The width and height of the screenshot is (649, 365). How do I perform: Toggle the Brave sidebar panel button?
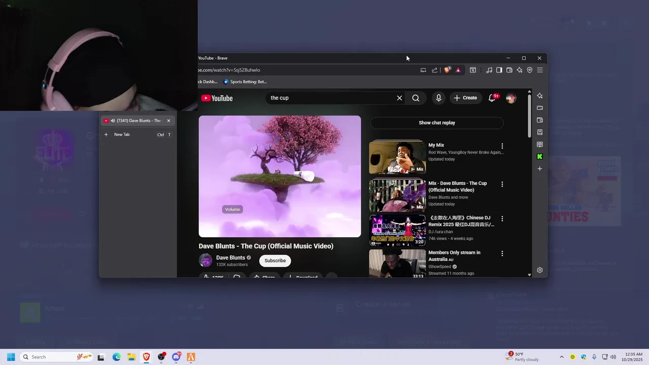499,70
